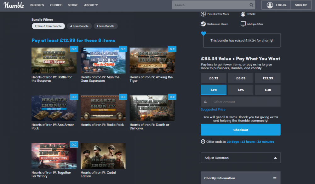This screenshot has width=315, height=184.
Task: Click the search magnifier icon
Action: 251,5
